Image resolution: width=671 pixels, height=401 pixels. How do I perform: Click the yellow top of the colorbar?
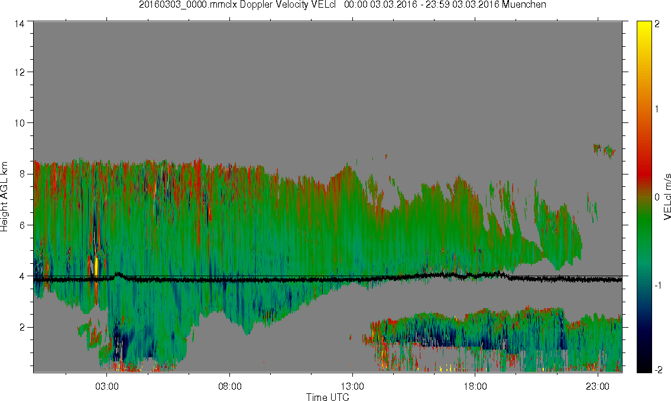[x=644, y=28]
